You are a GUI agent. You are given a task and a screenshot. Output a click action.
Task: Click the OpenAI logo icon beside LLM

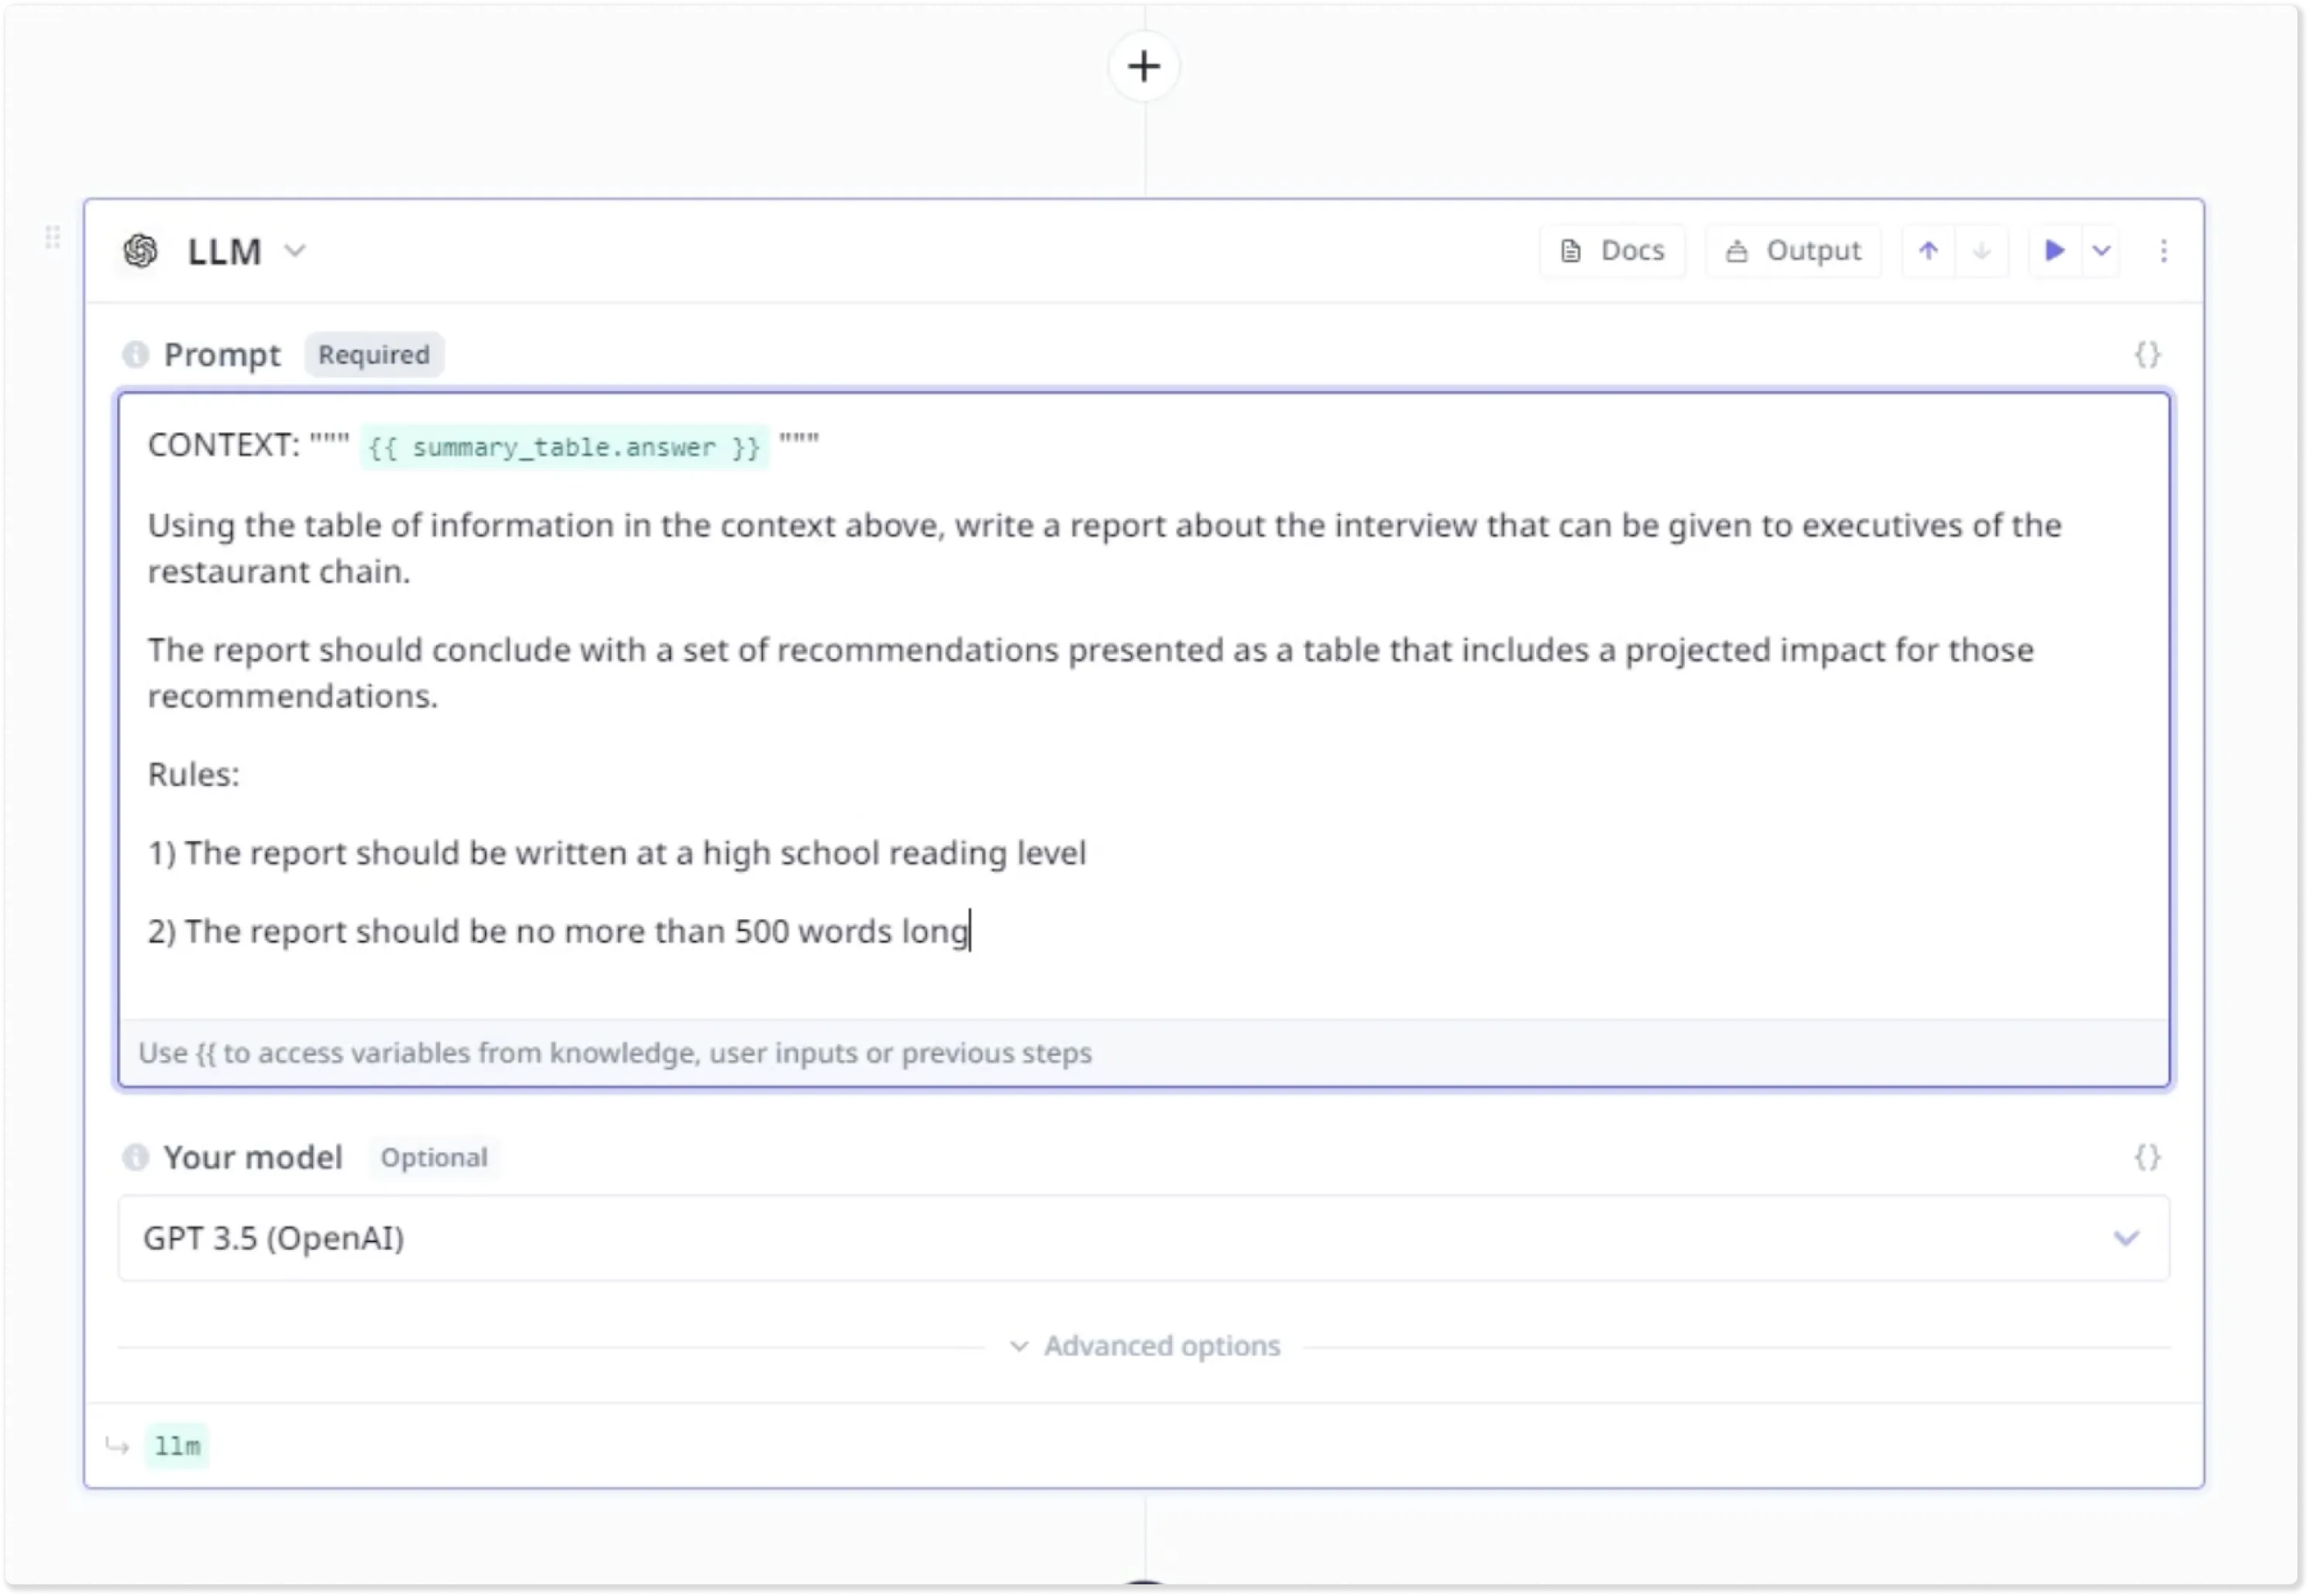click(x=141, y=251)
